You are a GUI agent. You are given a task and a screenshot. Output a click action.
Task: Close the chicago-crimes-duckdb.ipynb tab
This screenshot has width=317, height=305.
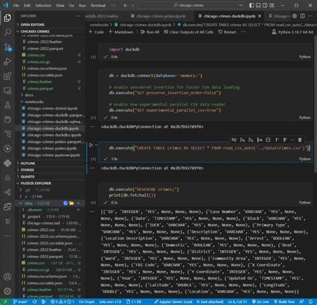pos(259,16)
